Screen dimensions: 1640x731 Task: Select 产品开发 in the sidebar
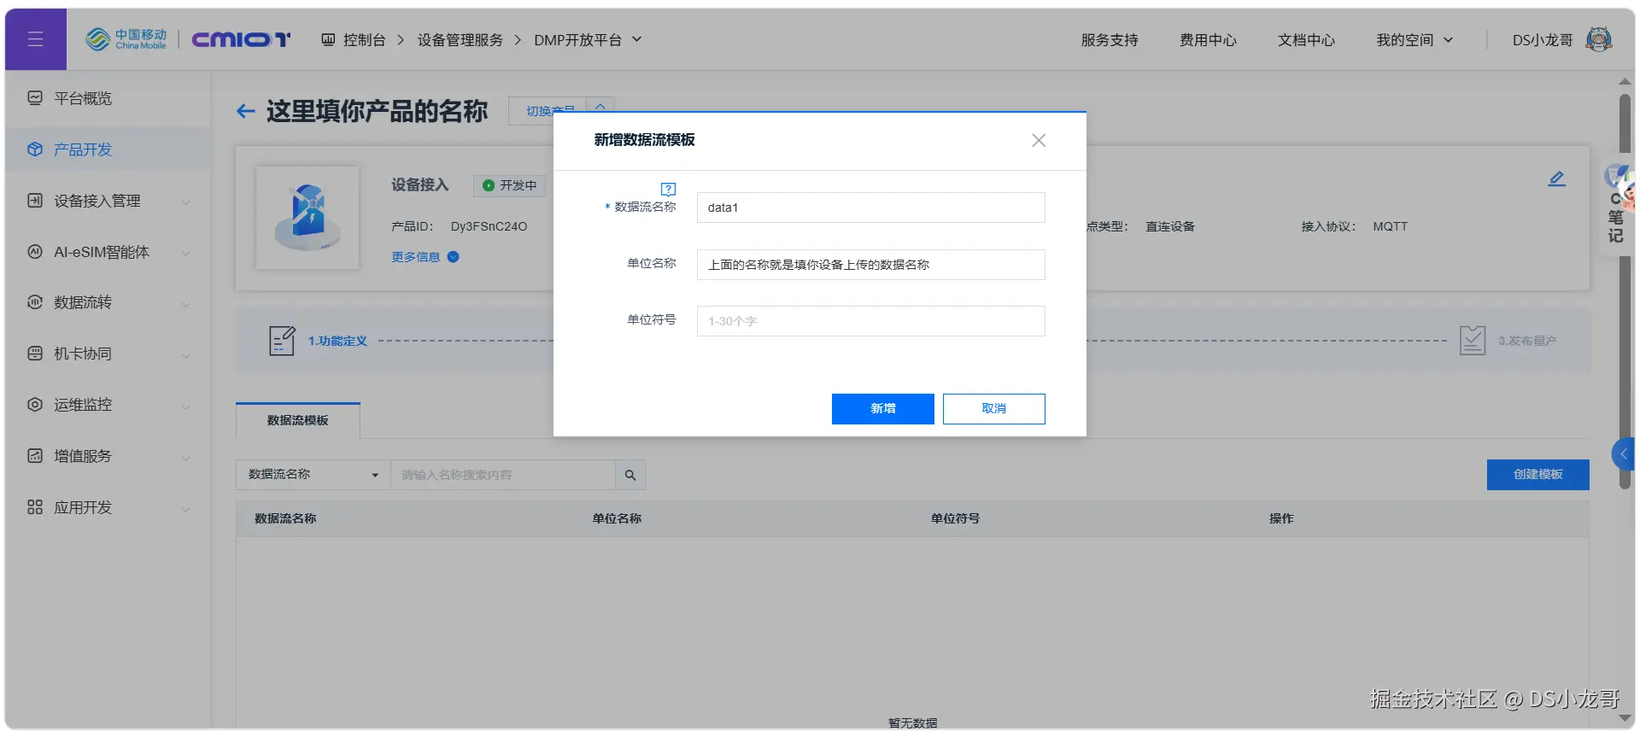pyautogui.click(x=108, y=149)
